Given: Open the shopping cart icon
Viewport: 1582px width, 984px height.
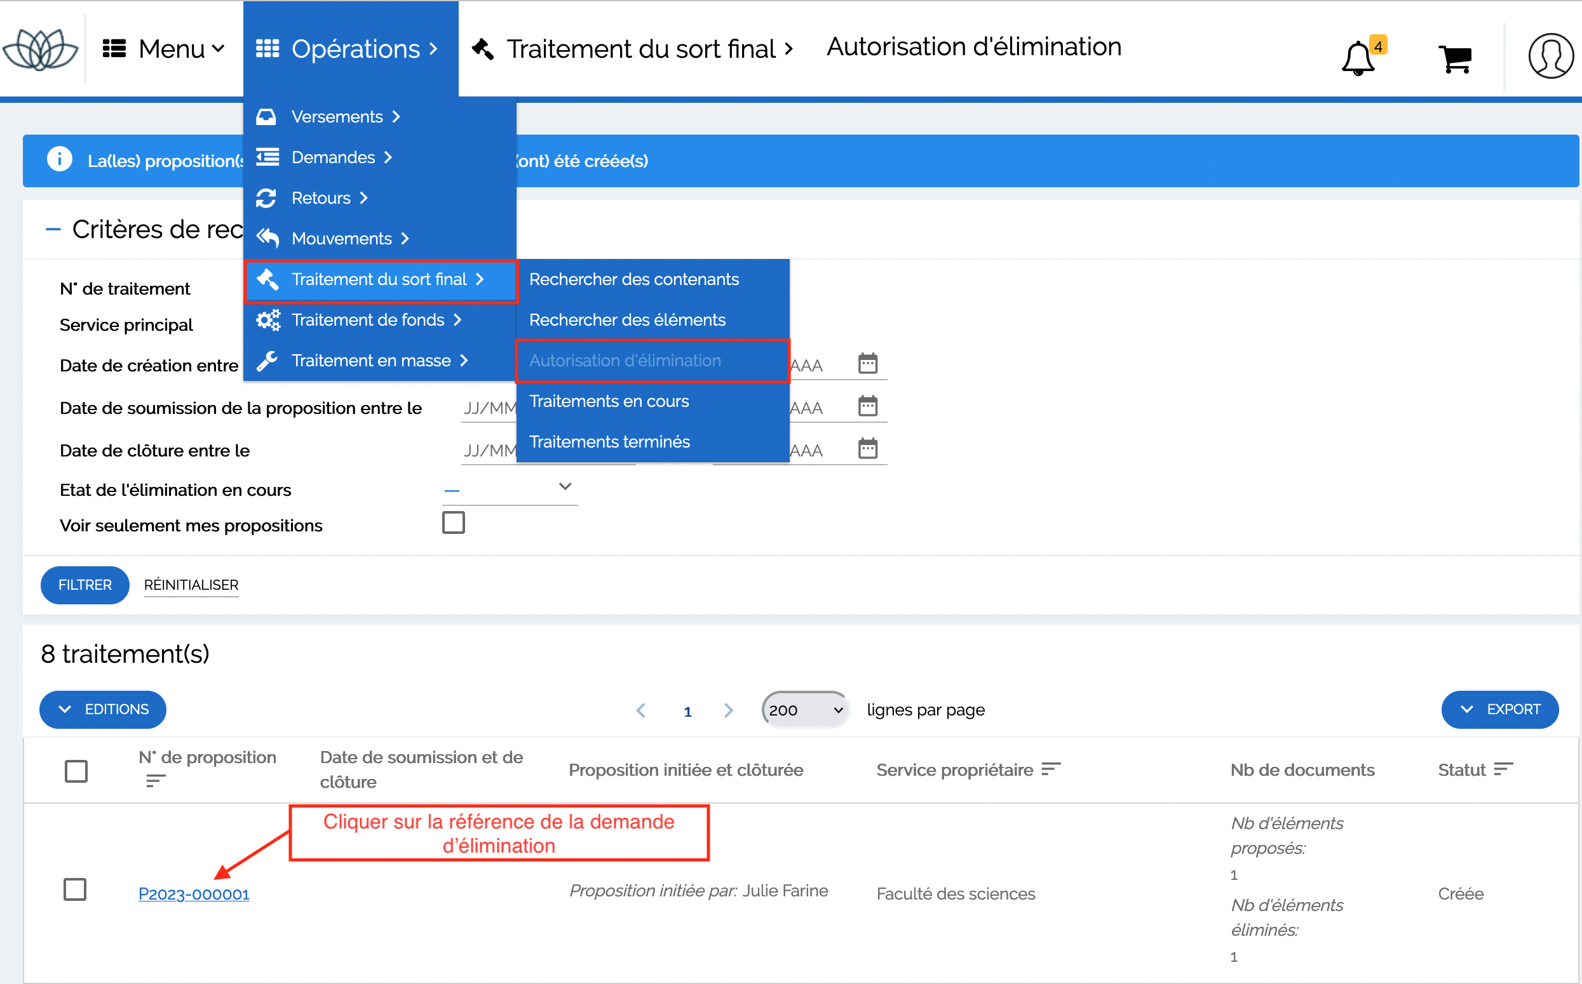Looking at the screenshot, I should coord(1456,59).
